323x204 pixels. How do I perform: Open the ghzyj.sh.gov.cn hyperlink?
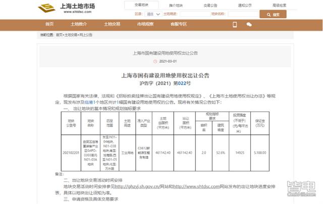(x=137, y=186)
